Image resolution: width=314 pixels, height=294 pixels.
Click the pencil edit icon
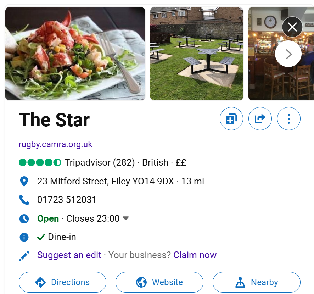(x=24, y=256)
